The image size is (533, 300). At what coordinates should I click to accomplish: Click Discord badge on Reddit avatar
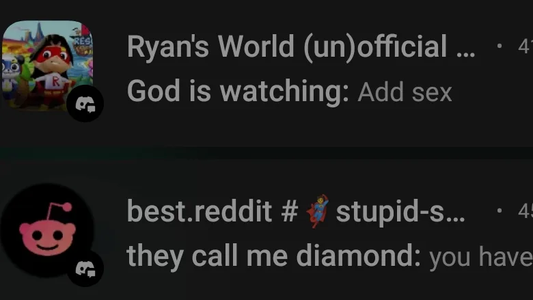click(x=85, y=269)
